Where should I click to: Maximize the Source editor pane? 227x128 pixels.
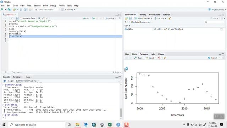[120, 15]
